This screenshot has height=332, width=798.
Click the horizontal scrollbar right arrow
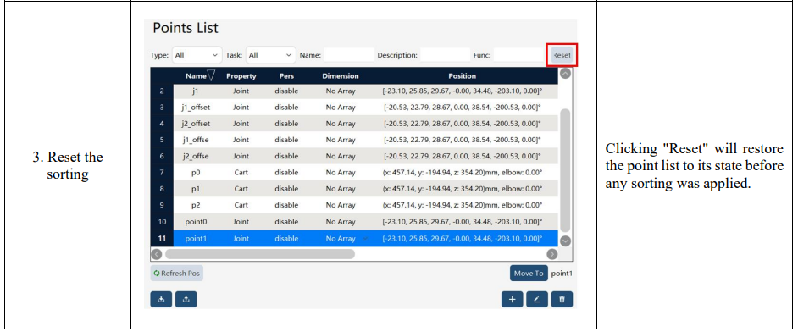[551, 253]
